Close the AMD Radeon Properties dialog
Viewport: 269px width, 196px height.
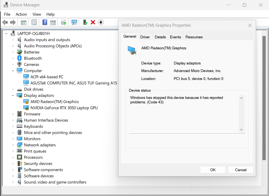tap(250, 25)
